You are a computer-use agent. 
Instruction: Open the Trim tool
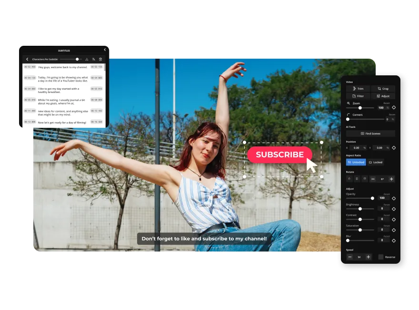358,89
